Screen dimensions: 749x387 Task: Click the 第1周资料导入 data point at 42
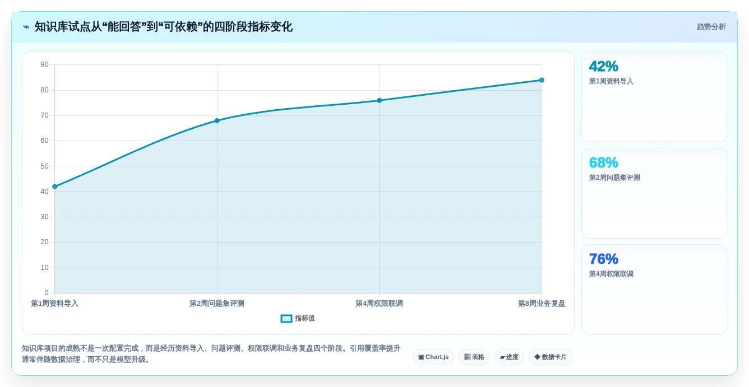coord(55,186)
